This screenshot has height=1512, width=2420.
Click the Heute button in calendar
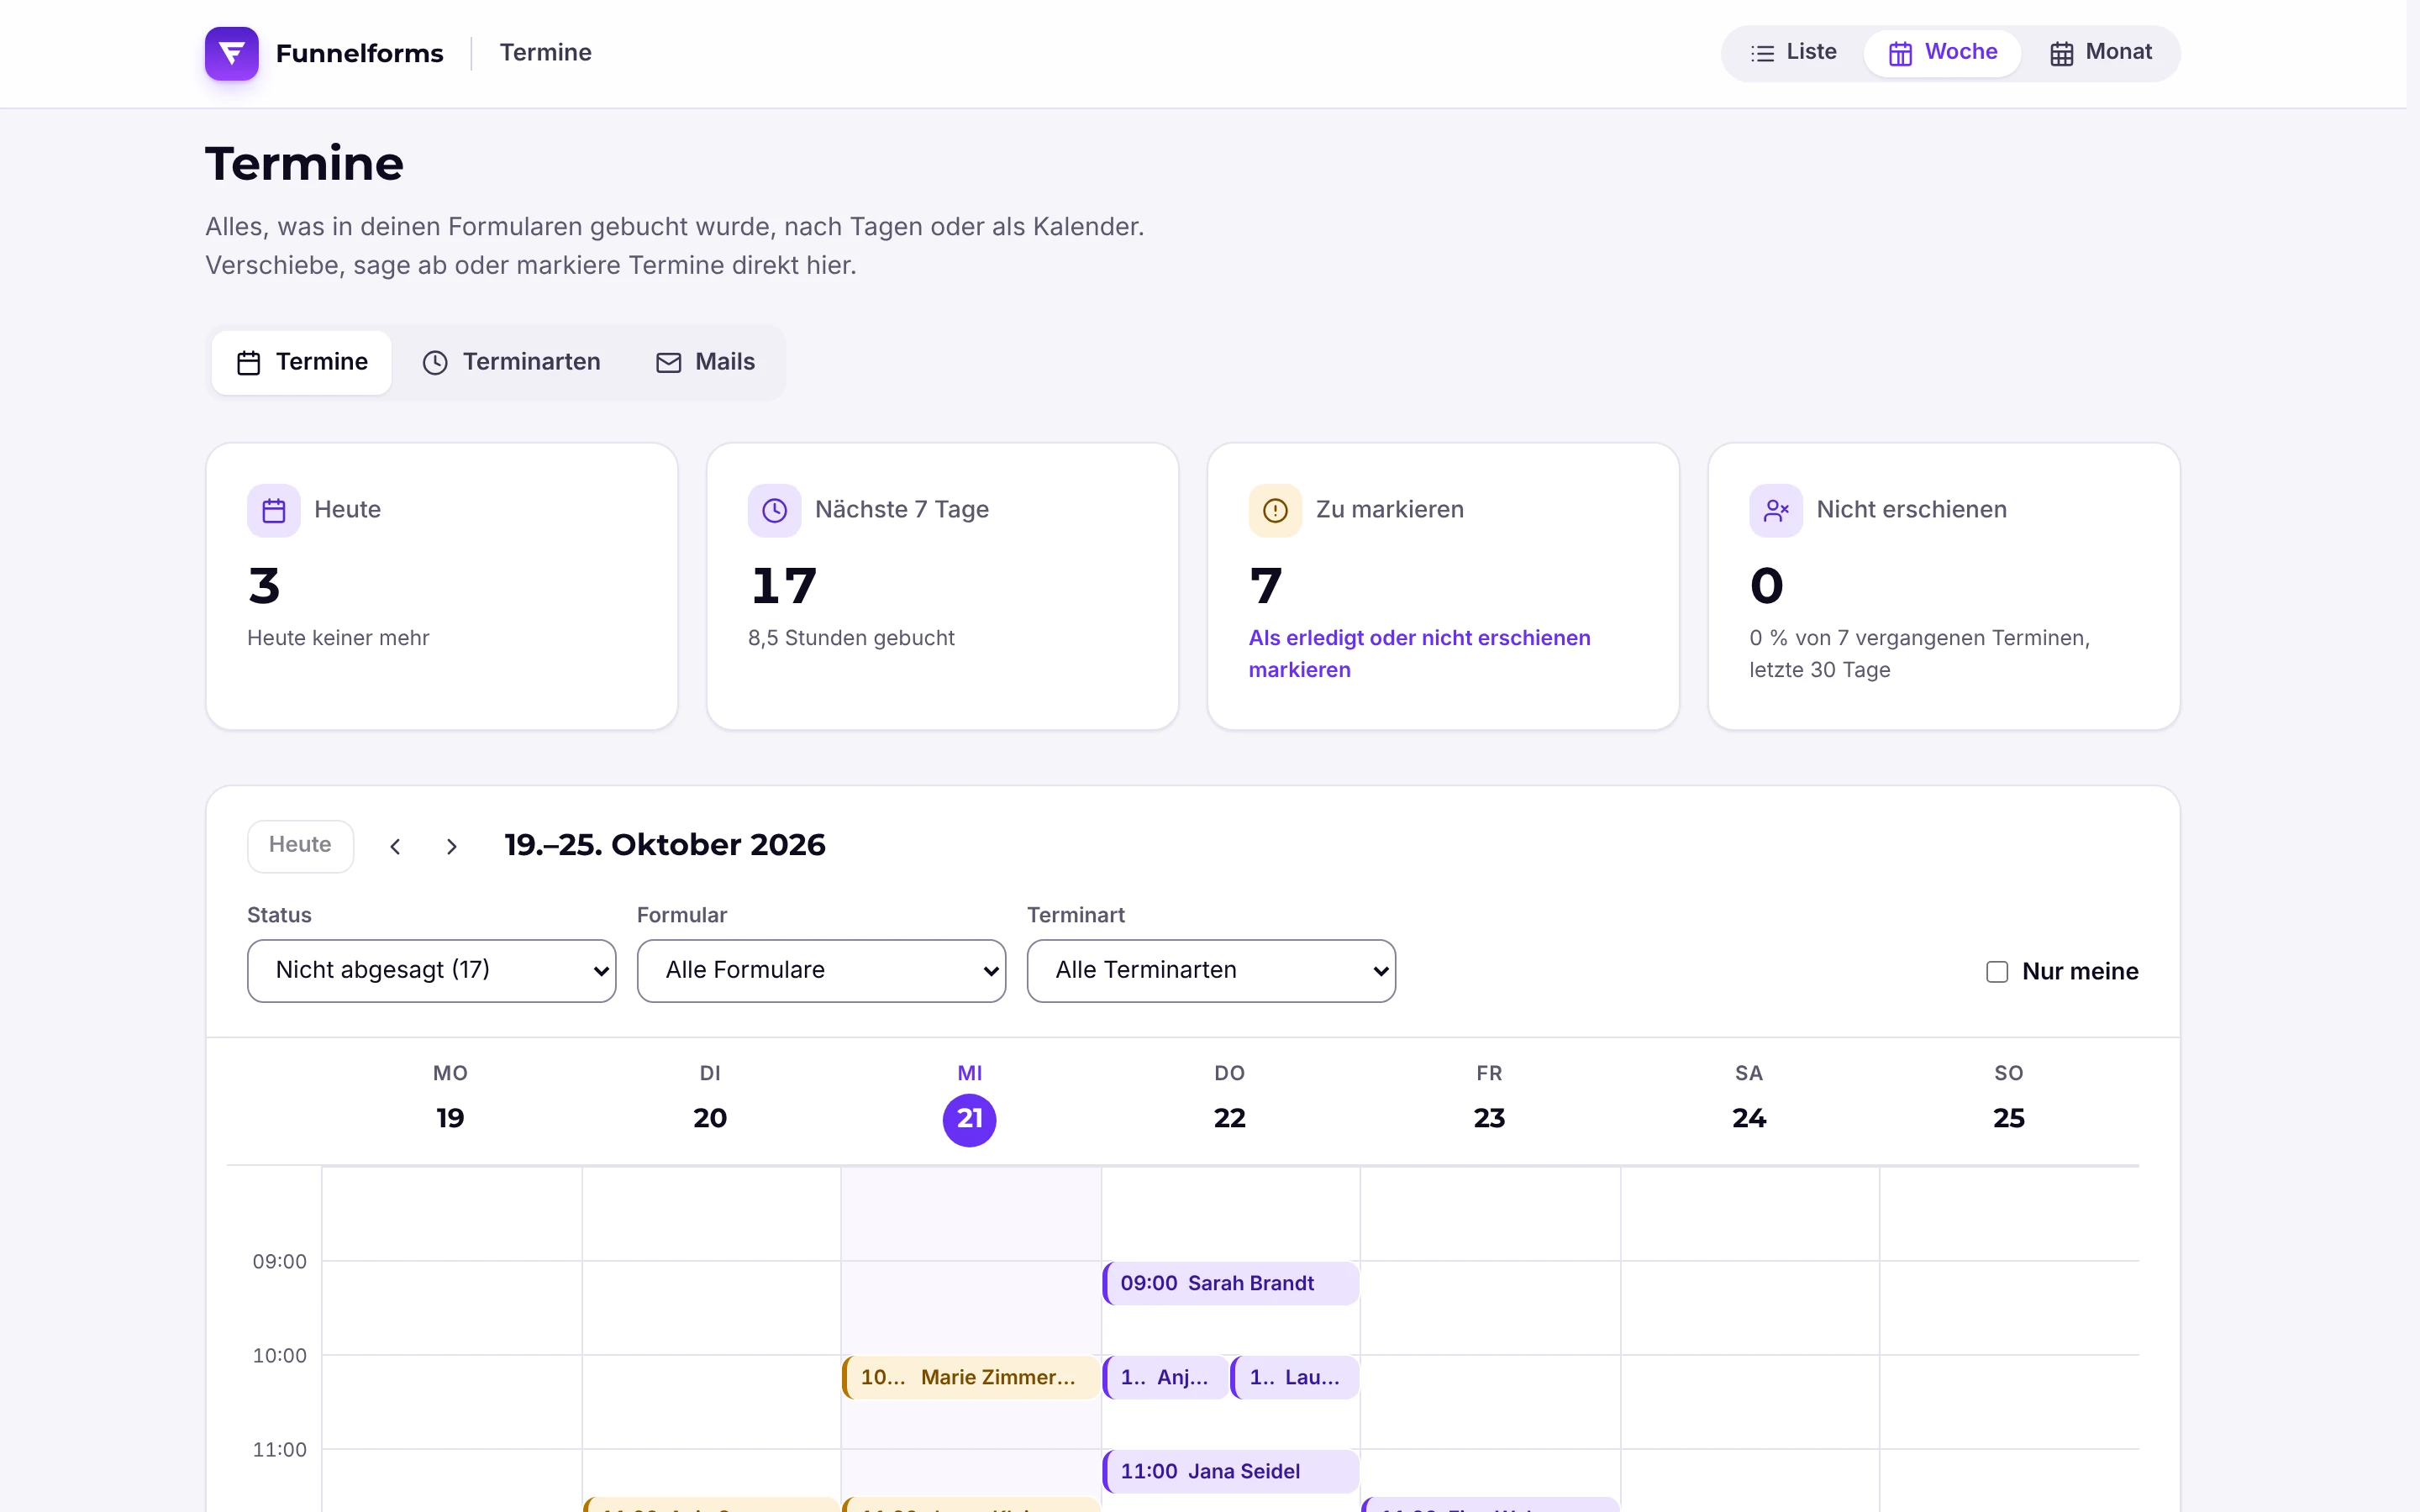[x=300, y=845]
